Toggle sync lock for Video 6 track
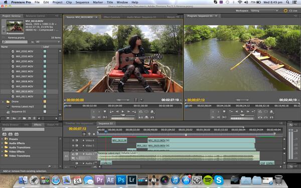 pyautogui.click(x=77, y=140)
